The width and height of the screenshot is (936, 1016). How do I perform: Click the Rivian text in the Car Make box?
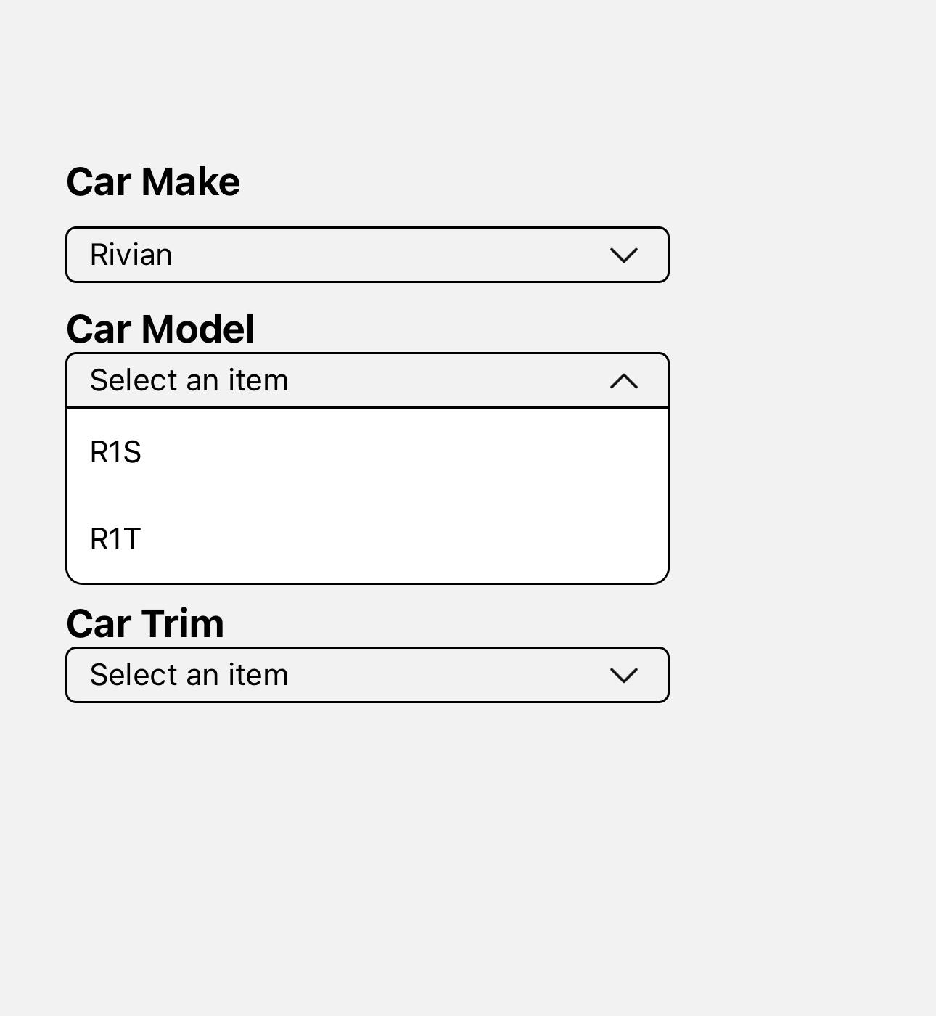click(131, 254)
